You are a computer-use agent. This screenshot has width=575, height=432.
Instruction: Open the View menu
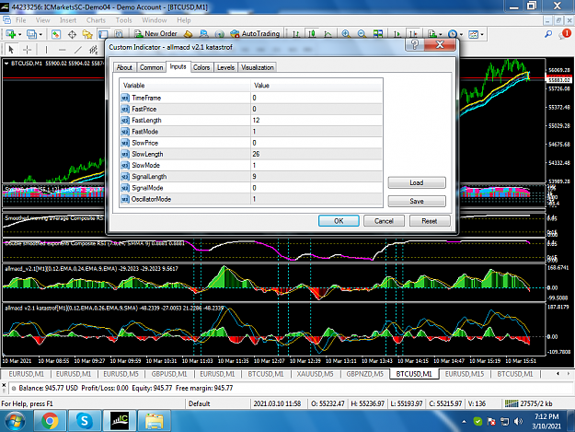[x=42, y=20]
